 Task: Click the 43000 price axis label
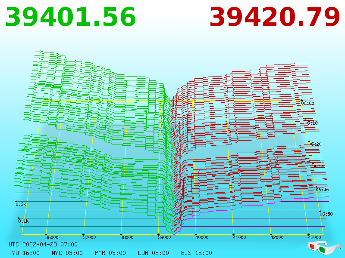[314, 237]
